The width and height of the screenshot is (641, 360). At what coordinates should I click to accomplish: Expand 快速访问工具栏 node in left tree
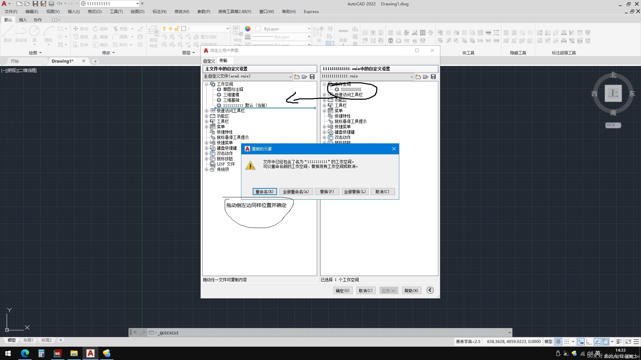(206, 111)
